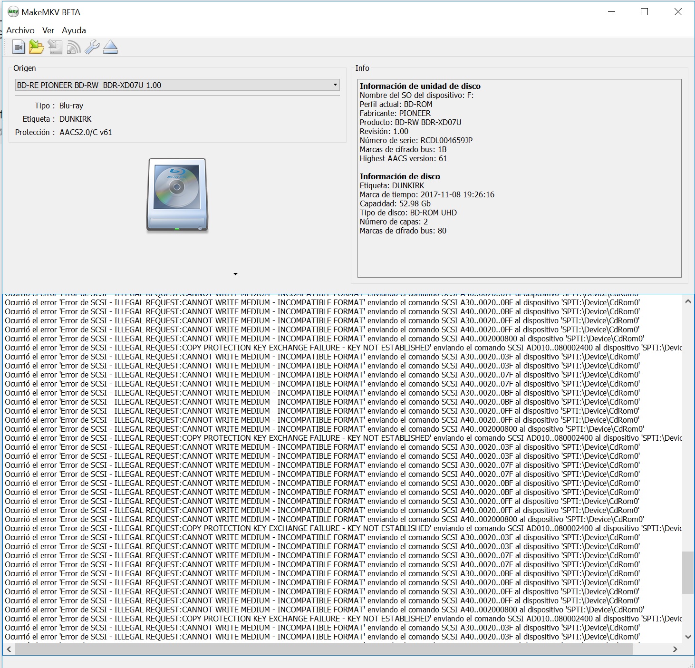The width and height of the screenshot is (695, 668).
Task: Click the small arrow below the drive image
Action: click(x=235, y=274)
